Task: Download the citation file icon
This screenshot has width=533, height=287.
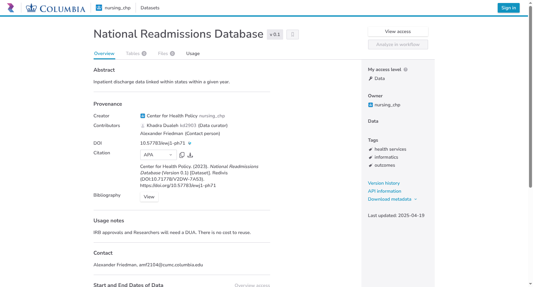Action: point(190,155)
